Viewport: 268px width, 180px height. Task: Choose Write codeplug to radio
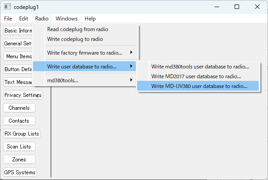click(75, 39)
